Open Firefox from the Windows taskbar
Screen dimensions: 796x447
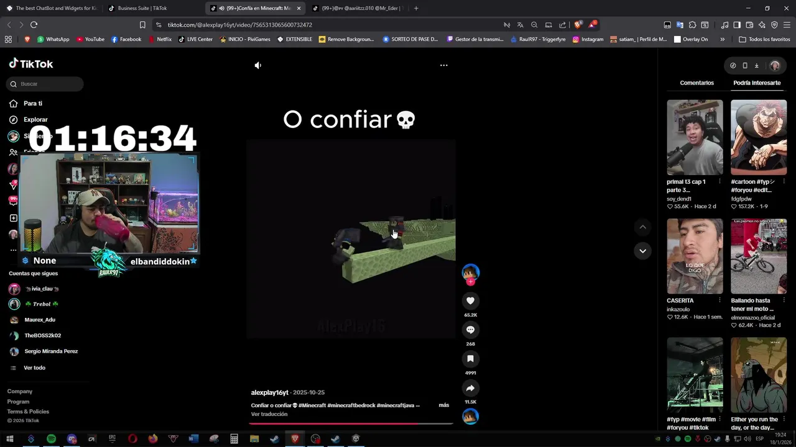153,439
